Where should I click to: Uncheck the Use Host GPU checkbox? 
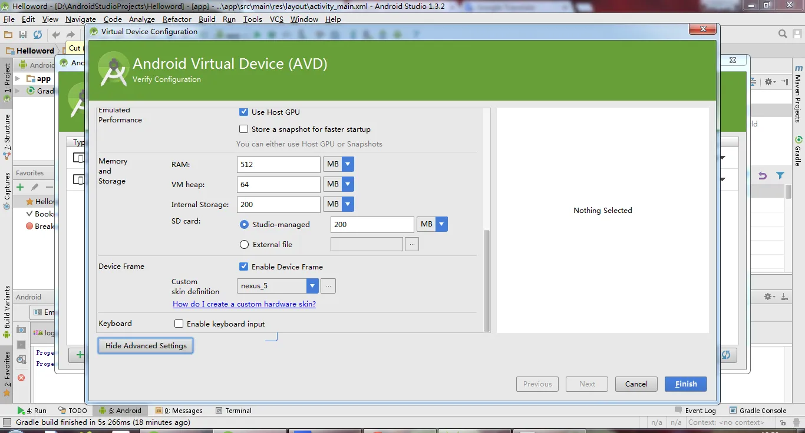click(243, 112)
